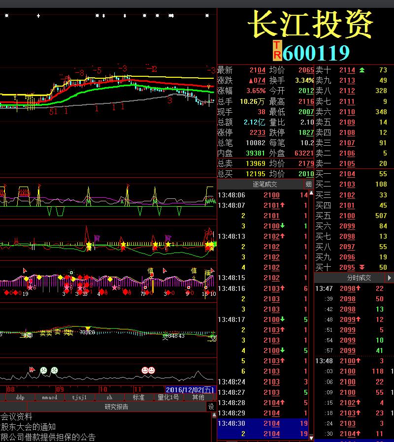Click the up arrow of the news panel scrollbar

pyautogui.click(x=214, y=415)
